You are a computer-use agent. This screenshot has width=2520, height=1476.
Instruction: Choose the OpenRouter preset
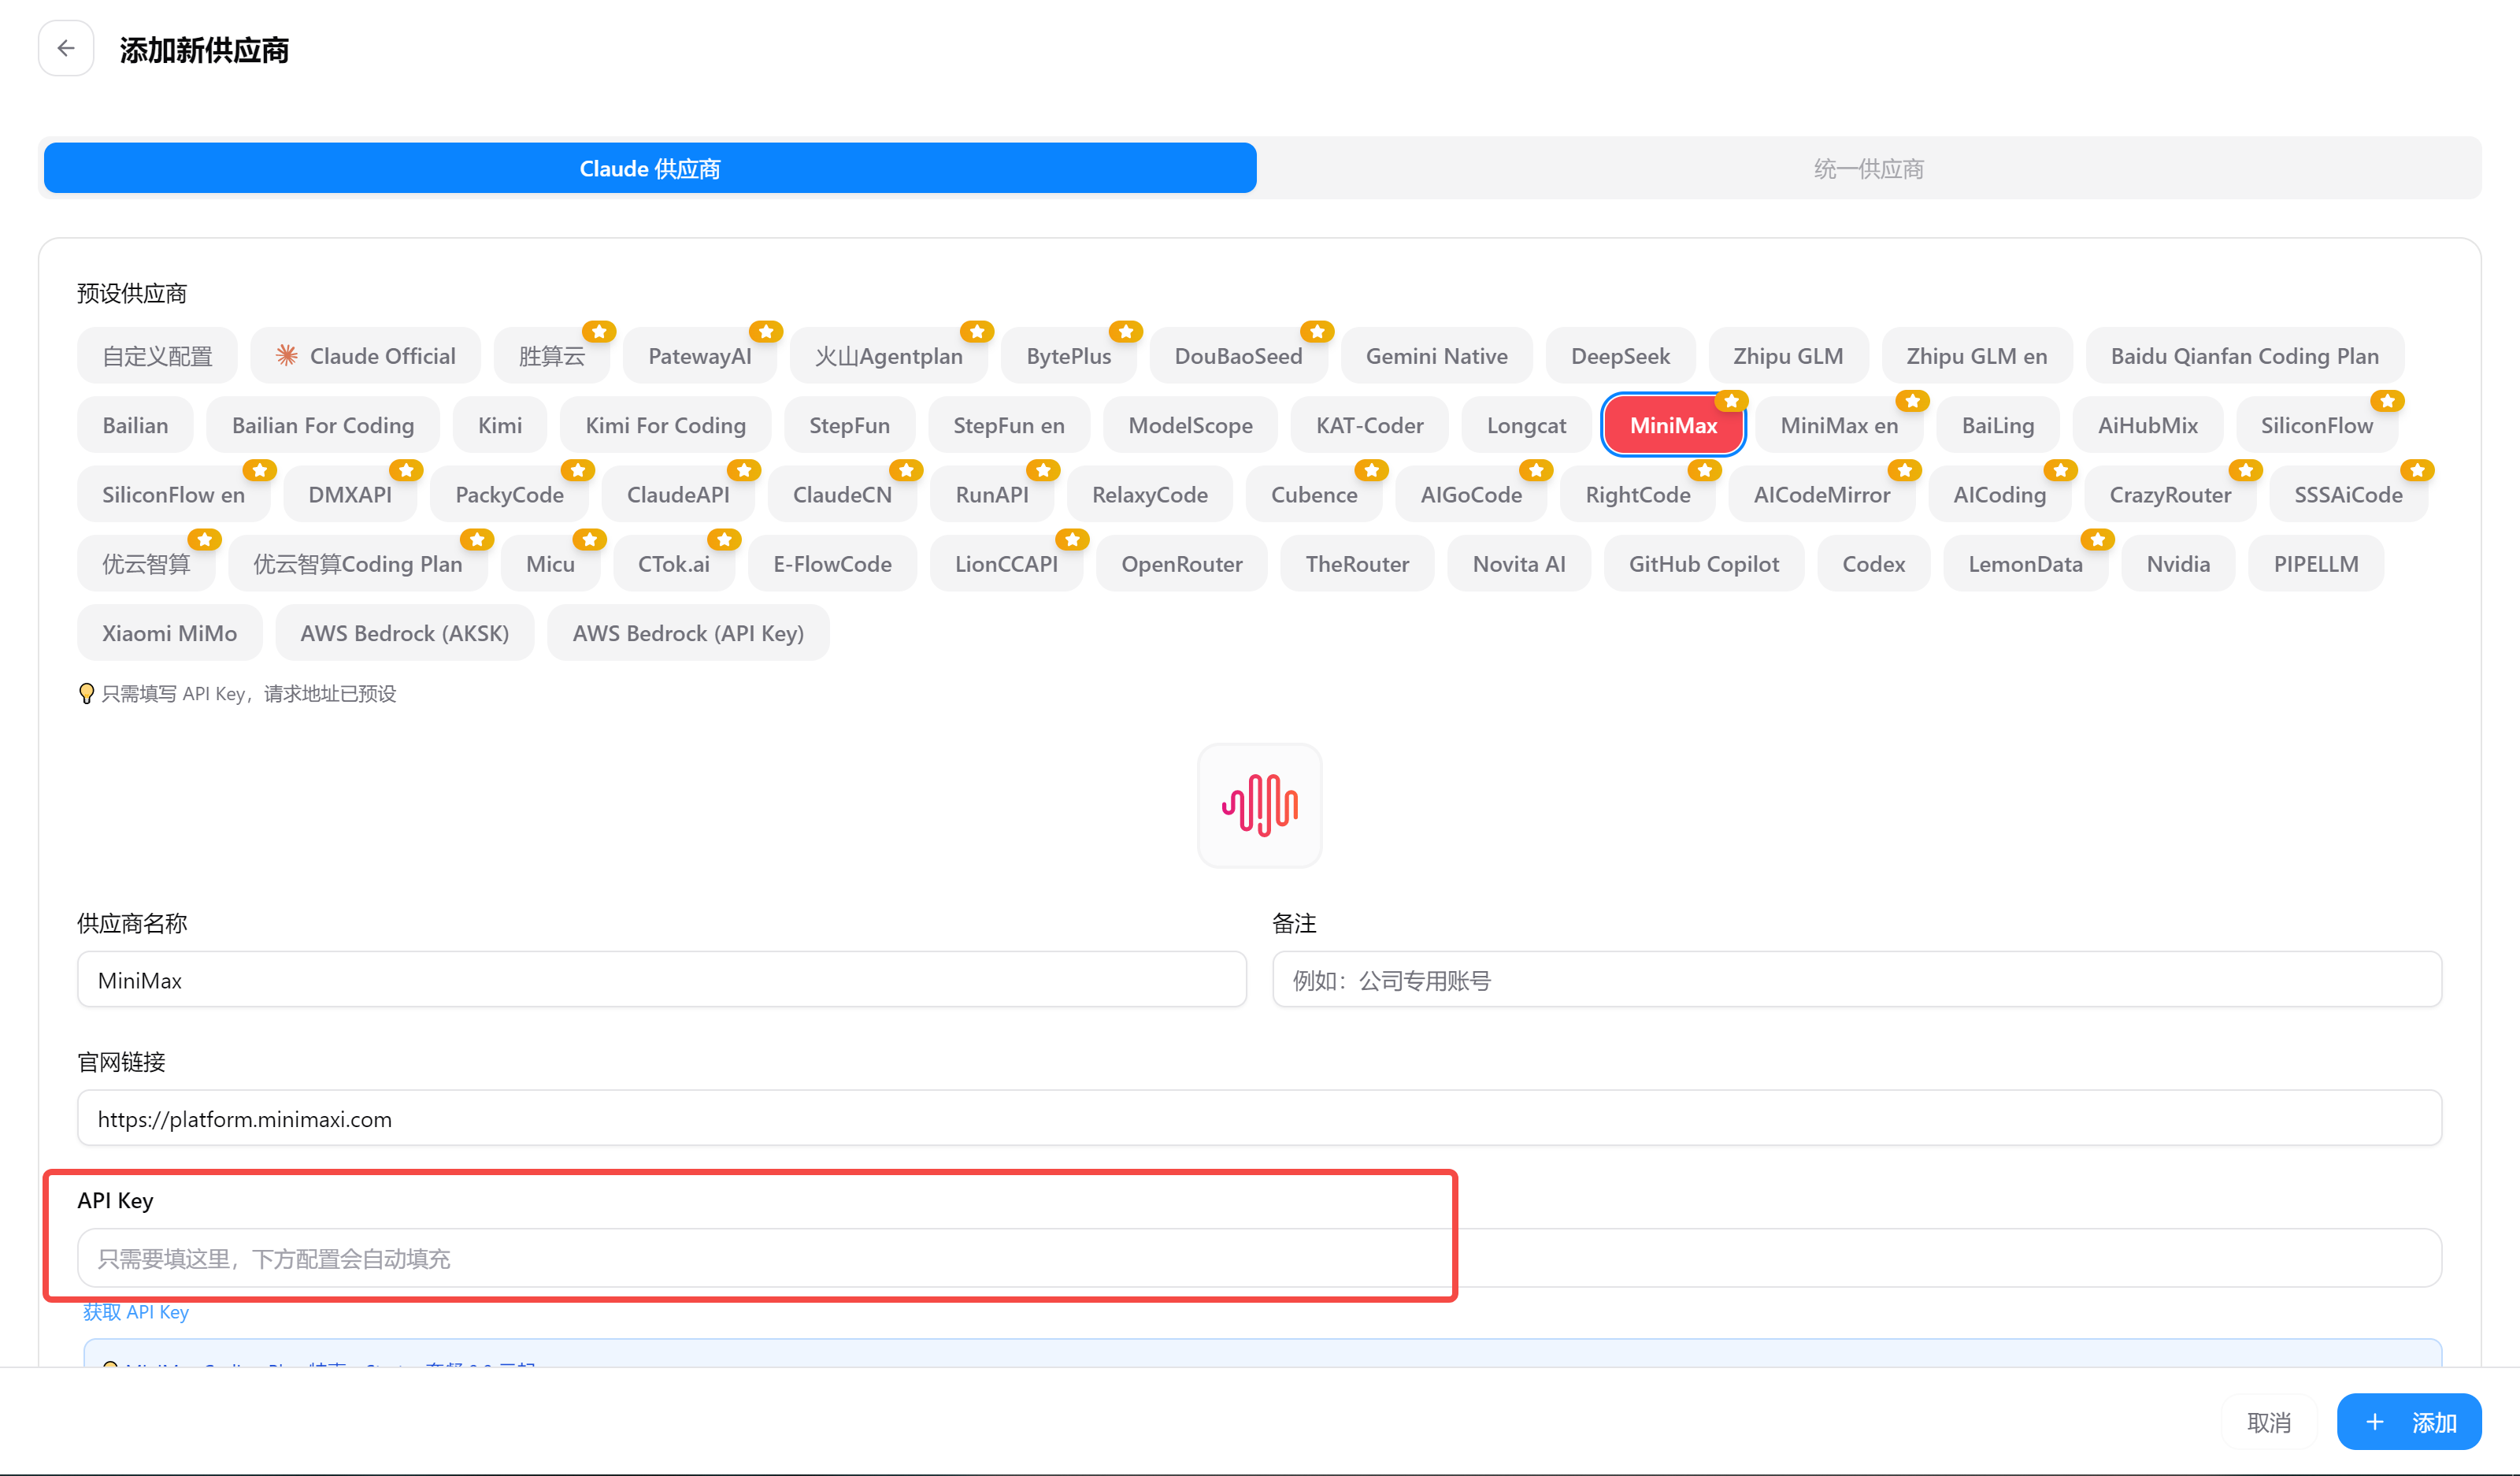tap(1182, 563)
